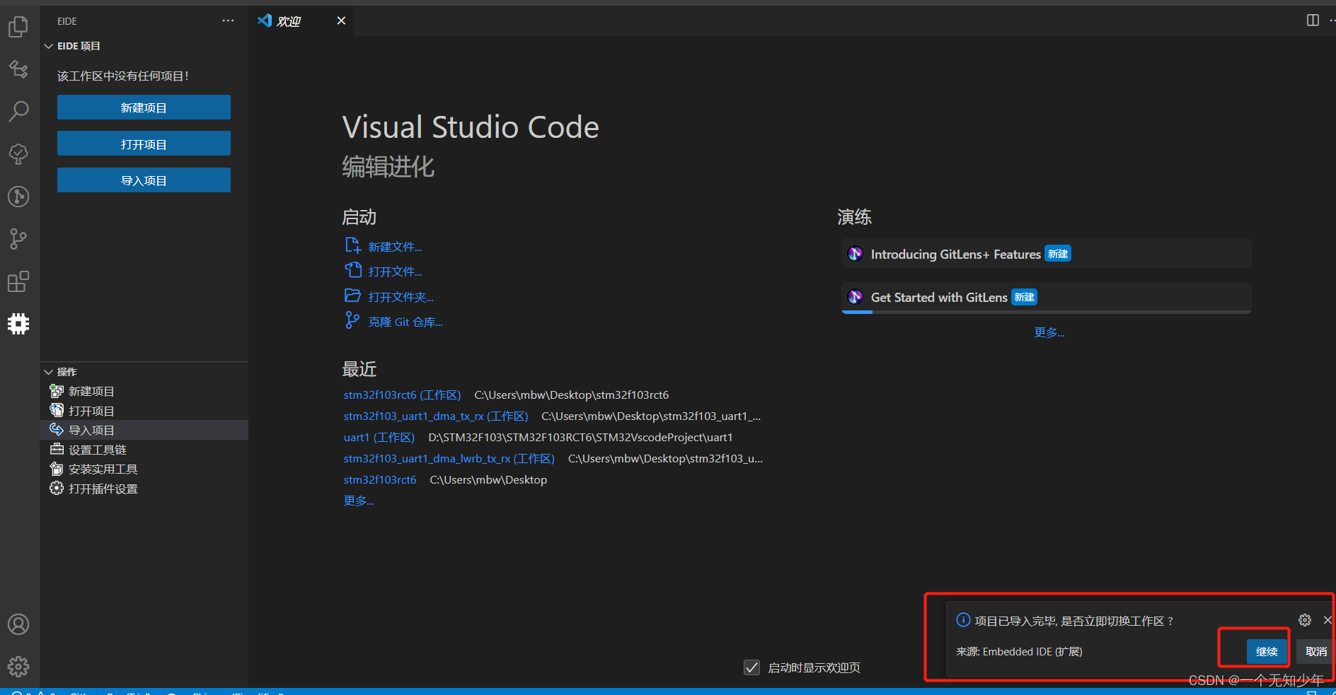The width and height of the screenshot is (1336, 695).
Task: Open the Explorer view in the activity bar
Action: tap(18, 27)
